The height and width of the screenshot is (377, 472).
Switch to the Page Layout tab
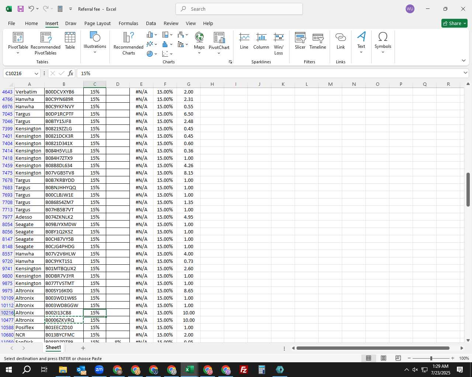(x=97, y=23)
